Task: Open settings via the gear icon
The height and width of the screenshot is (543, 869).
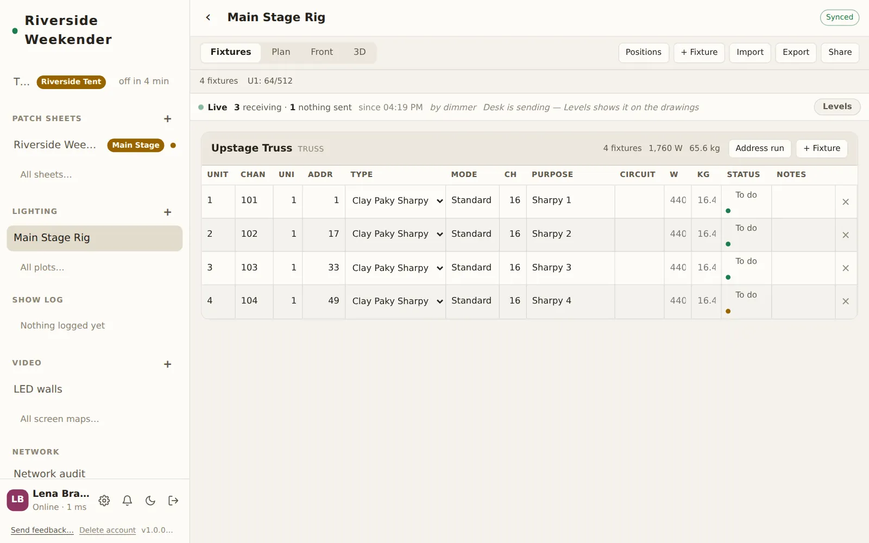Action: (104, 501)
